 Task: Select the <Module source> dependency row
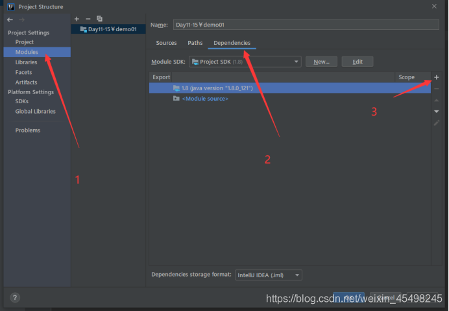point(290,99)
